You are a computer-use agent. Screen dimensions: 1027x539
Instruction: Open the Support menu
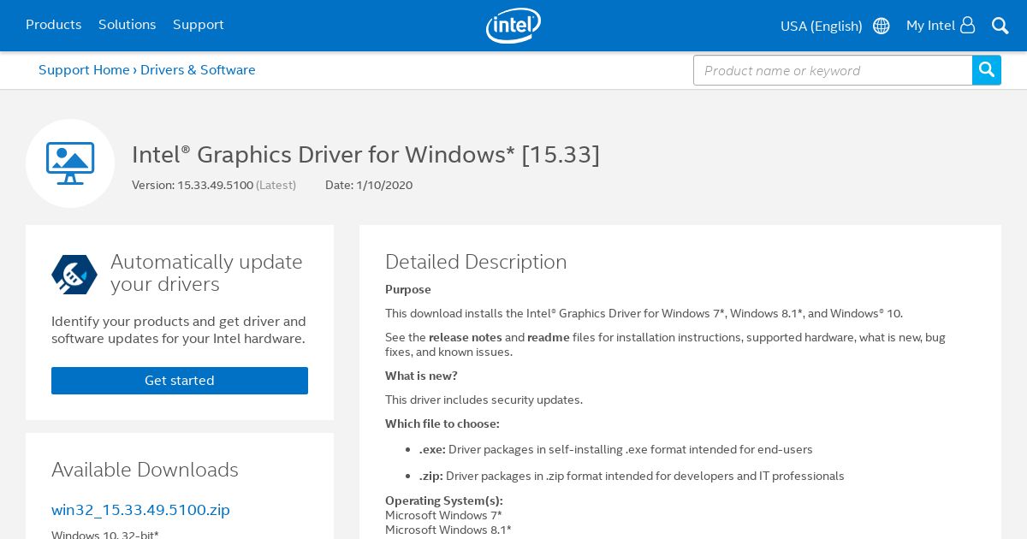[199, 25]
